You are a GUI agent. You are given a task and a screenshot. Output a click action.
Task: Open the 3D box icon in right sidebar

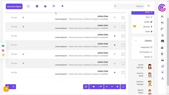(x=162, y=60)
